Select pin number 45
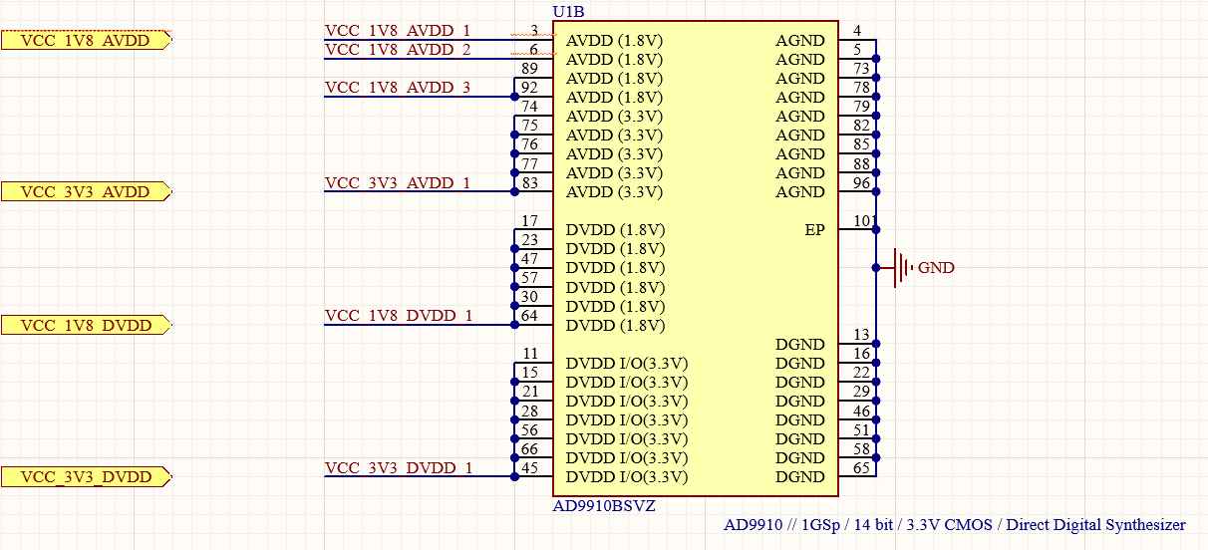 coord(530,467)
